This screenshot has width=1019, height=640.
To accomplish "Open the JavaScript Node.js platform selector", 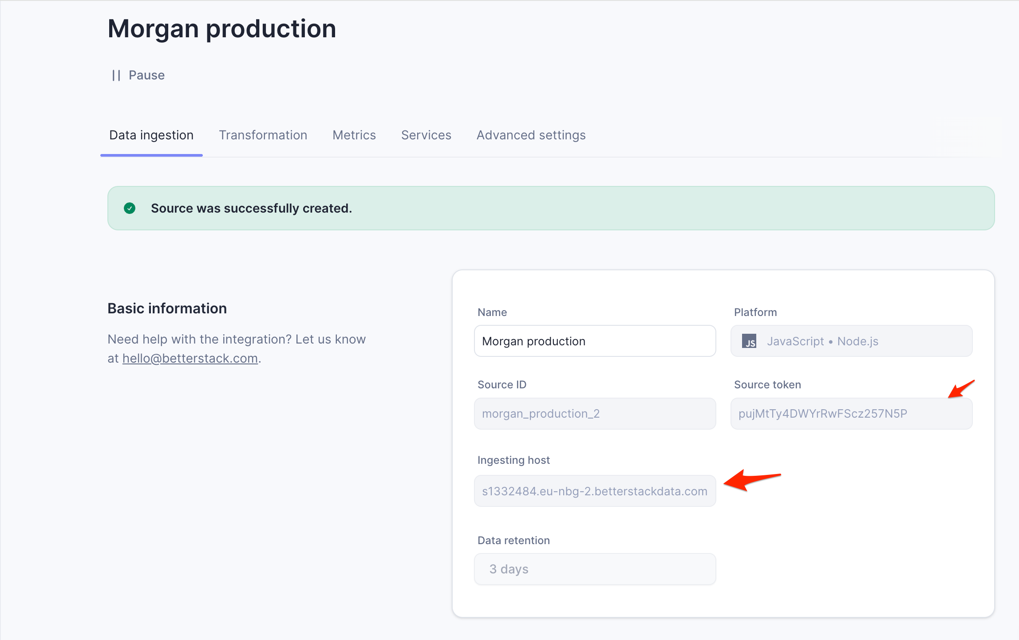I will click(x=851, y=341).
